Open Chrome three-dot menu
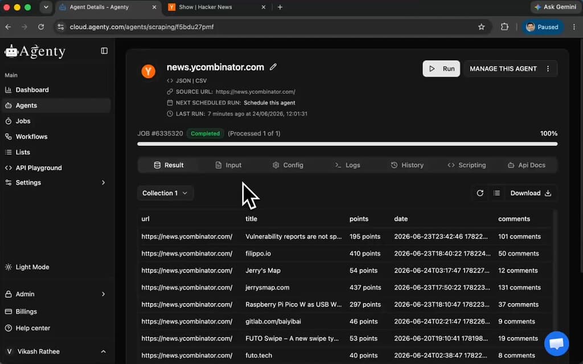Viewport: 583px width, 364px height. point(574,27)
